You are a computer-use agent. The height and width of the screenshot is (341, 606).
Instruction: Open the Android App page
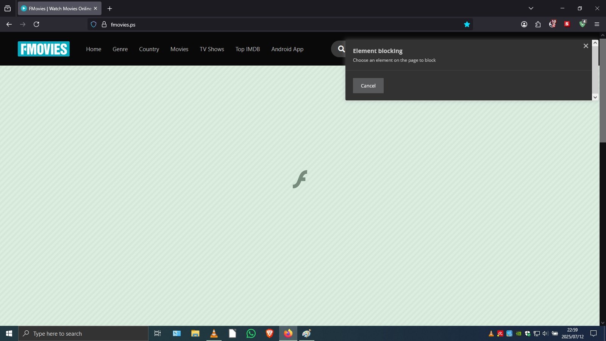[287, 49]
